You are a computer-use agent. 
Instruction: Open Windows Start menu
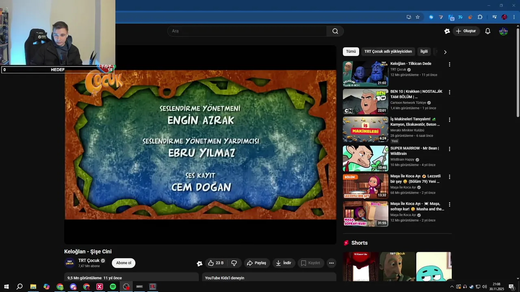pos(6,287)
